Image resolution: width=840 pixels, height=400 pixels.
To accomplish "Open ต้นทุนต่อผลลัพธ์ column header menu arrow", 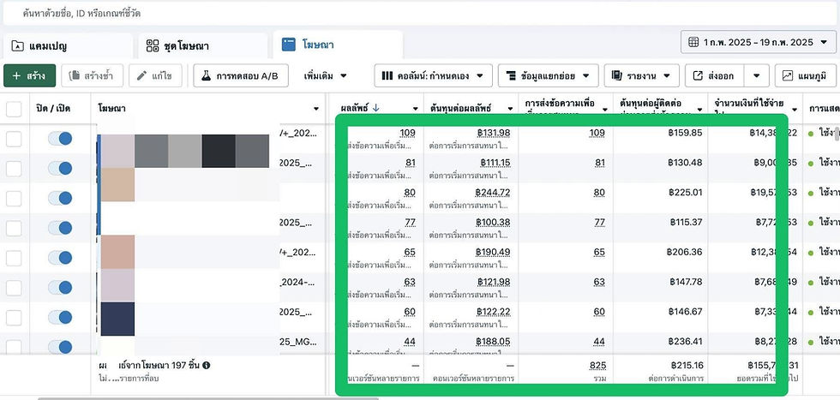I will click(x=510, y=109).
